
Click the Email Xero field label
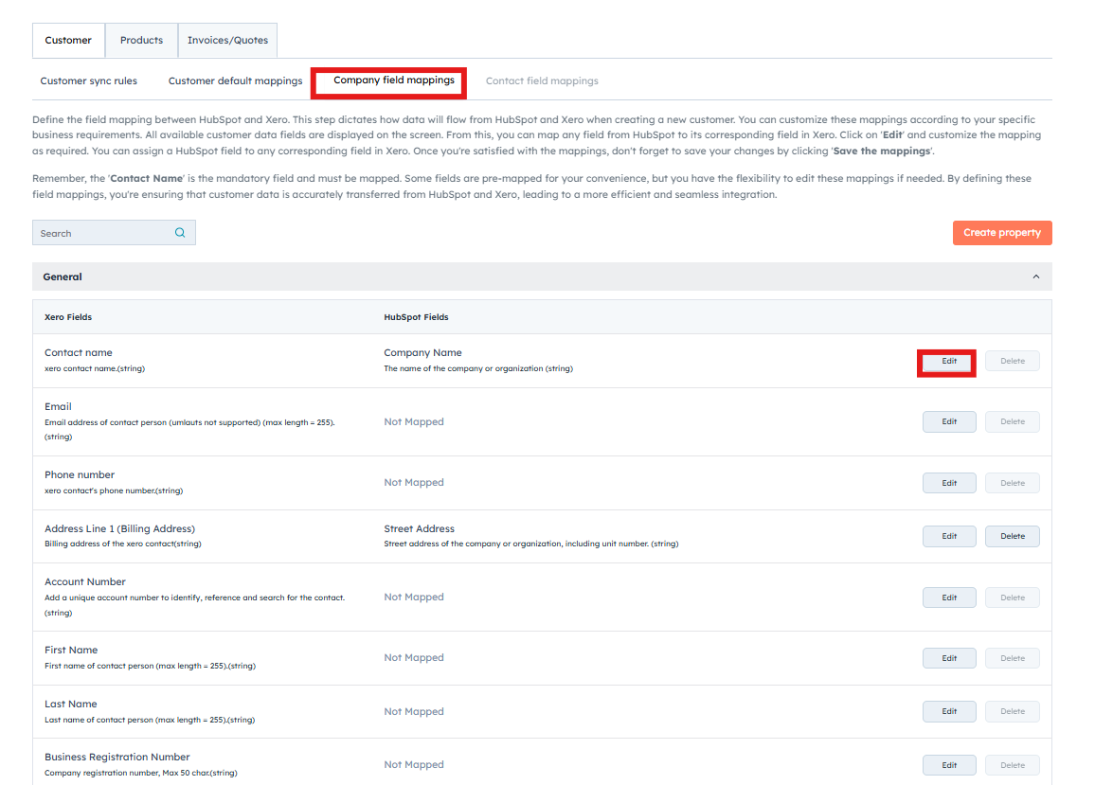pos(58,406)
